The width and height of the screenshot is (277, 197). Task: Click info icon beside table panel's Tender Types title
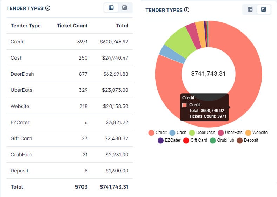coord(48,8)
